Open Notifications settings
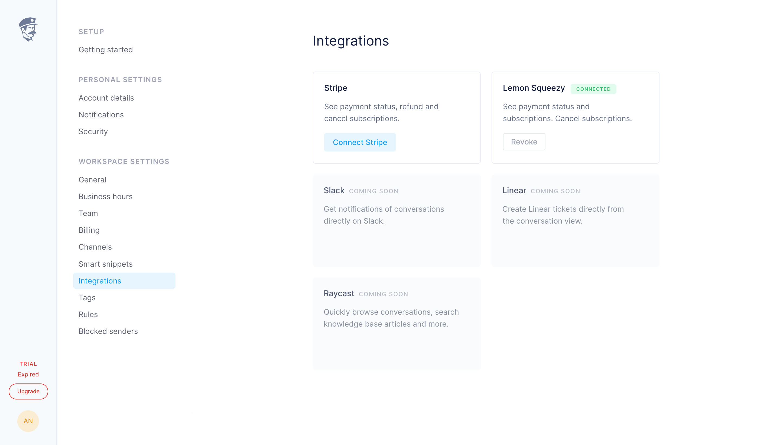Viewport: 780px width, 445px height. (101, 115)
